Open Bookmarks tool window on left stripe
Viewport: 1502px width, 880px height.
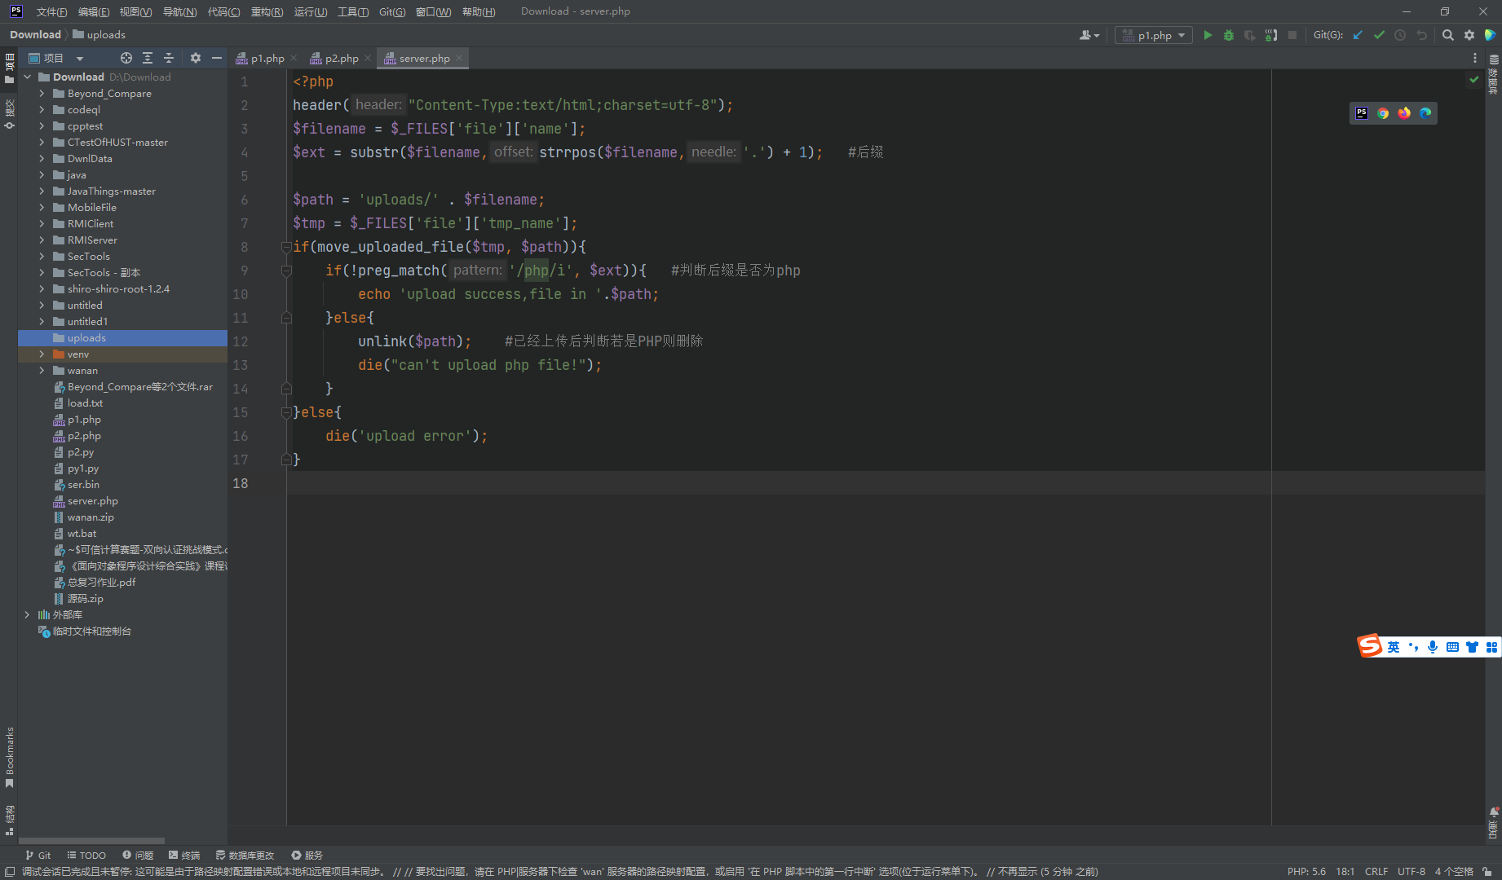[10, 758]
